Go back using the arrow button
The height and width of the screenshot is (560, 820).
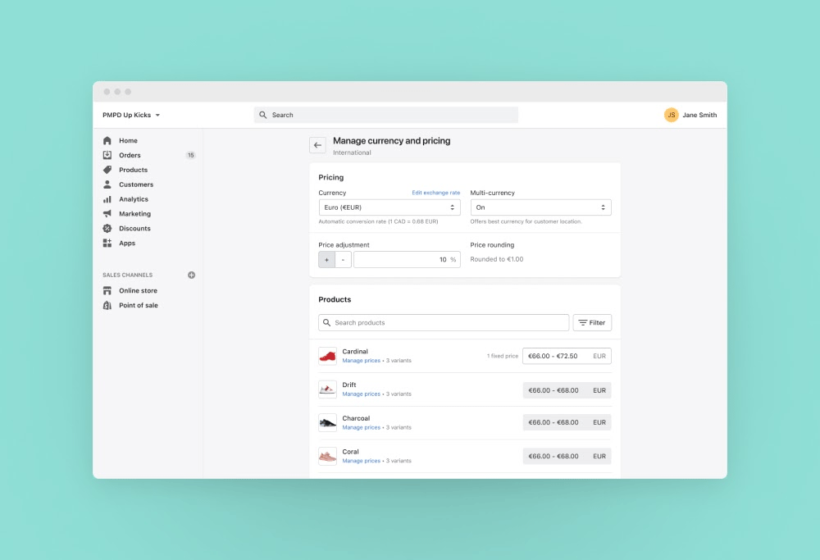pos(317,145)
